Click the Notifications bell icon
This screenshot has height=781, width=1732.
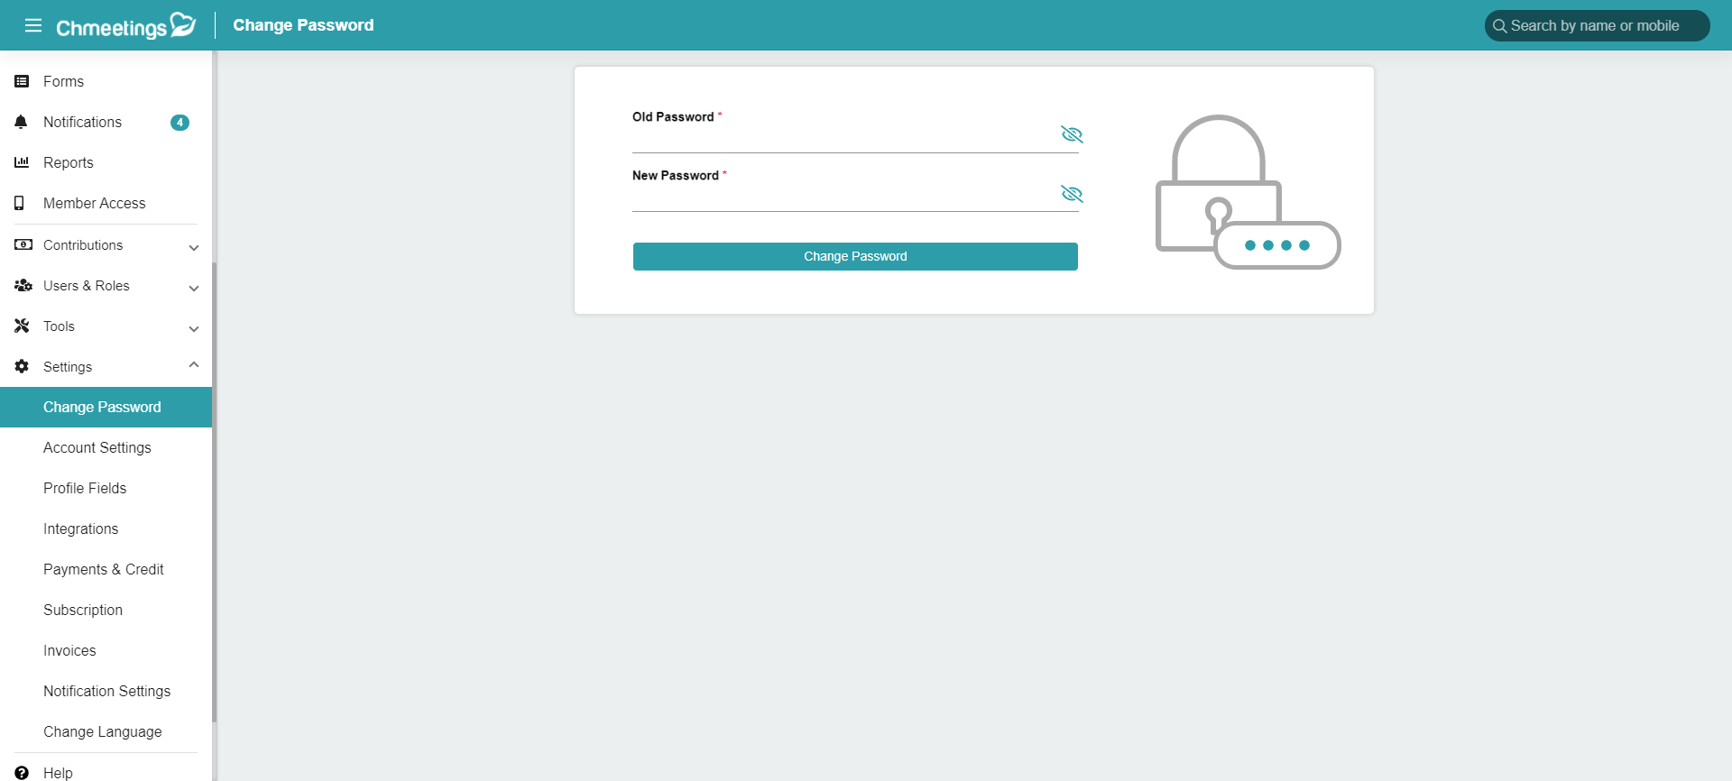coord(22,122)
